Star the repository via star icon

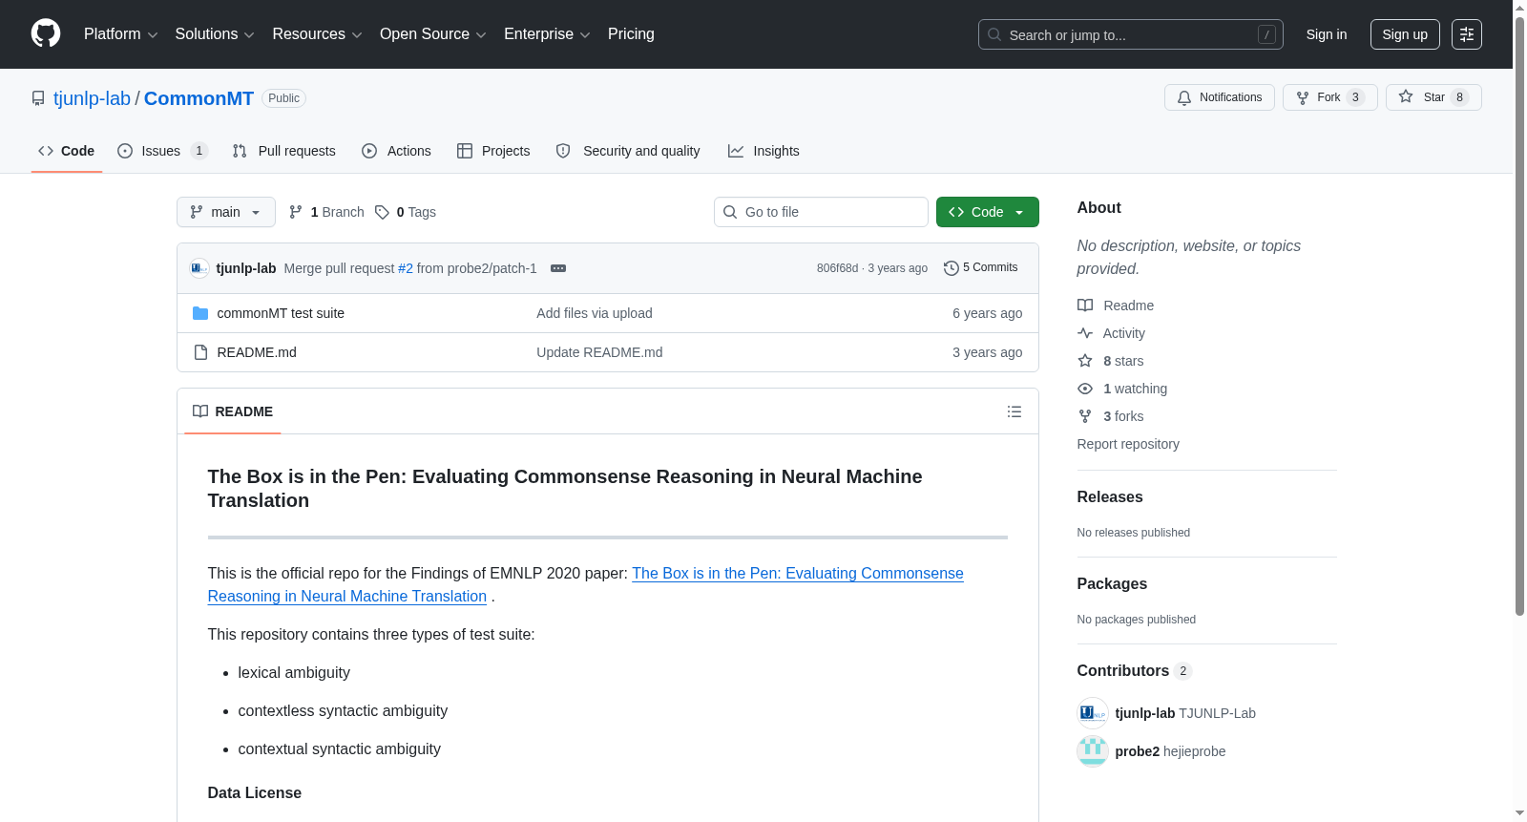1406,96
